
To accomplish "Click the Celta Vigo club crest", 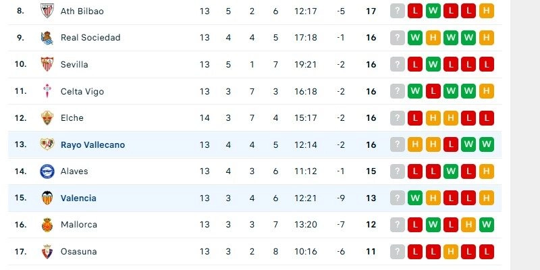I will click(47, 91).
